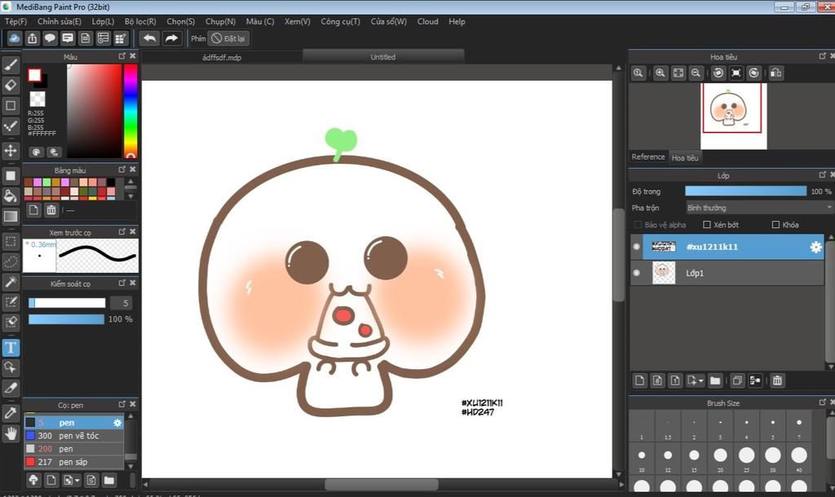This screenshot has height=497, width=835.
Task: Select the Hand pan tool
Action: pyautogui.click(x=11, y=433)
